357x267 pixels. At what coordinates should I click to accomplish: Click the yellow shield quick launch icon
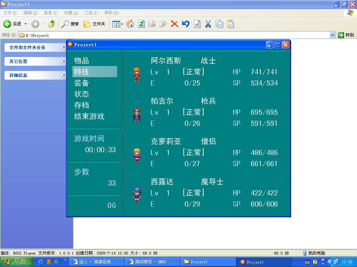tap(49, 262)
